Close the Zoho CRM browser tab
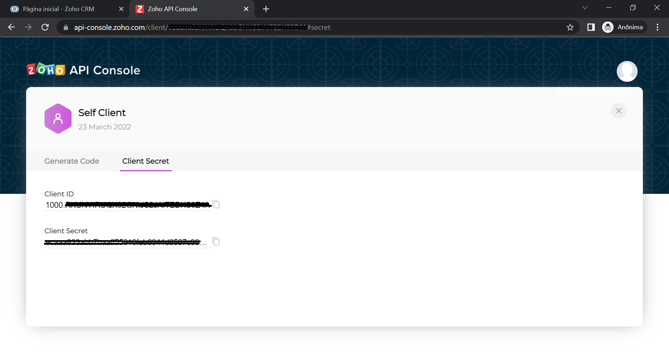This screenshot has height=355, width=669. pyautogui.click(x=121, y=9)
